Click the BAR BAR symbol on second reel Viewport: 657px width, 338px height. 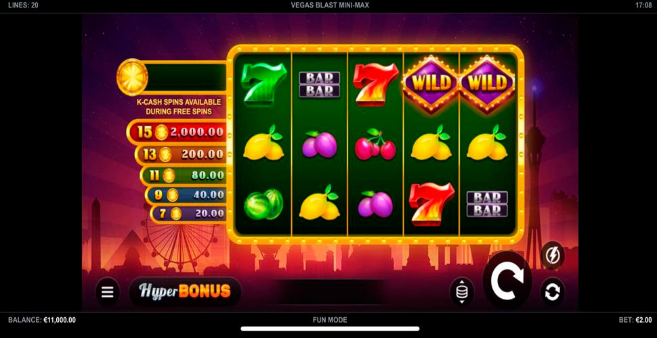click(x=319, y=84)
